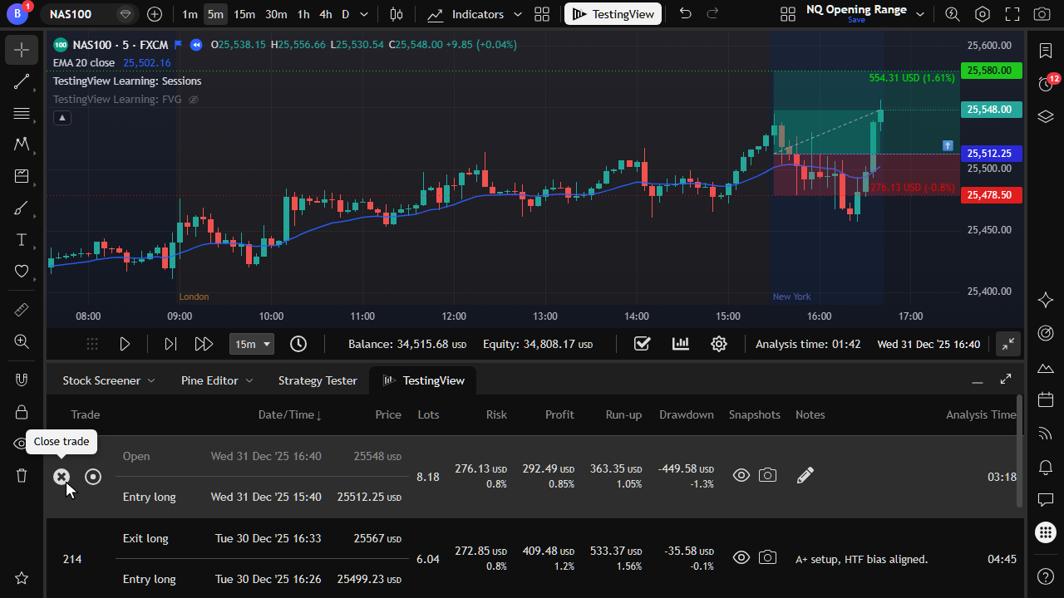Edit notes with pencil icon
1064x598 pixels.
click(805, 475)
